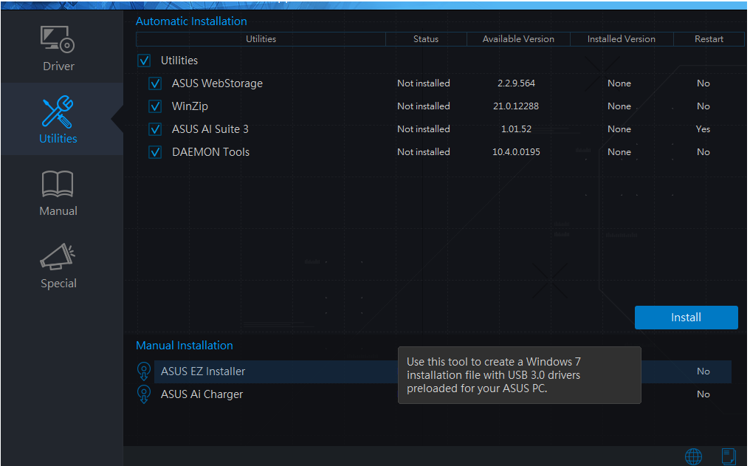Click ASUS WebStorage installed version 'None'
This screenshot has width=750, height=466.
619,83
